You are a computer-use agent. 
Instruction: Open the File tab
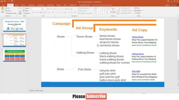(x=3, y=5)
